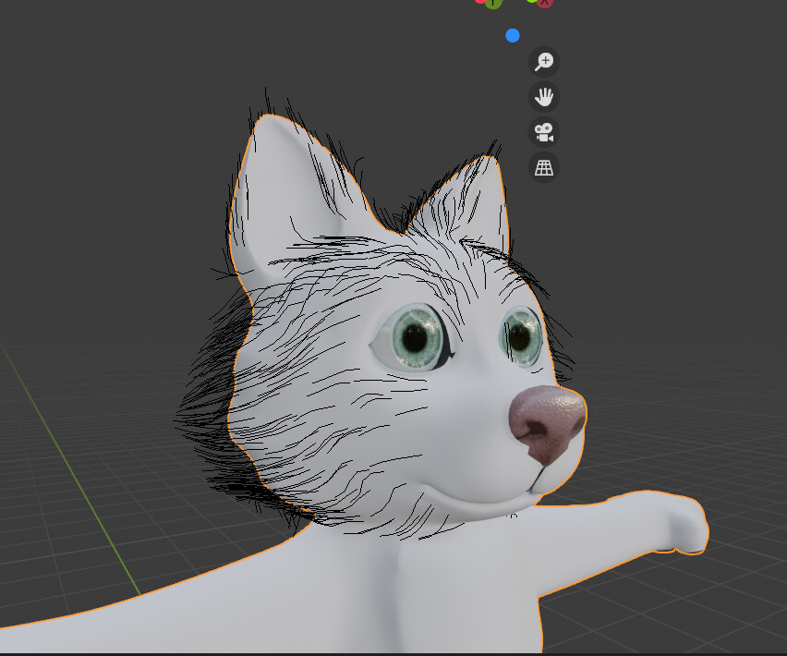Image resolution: width=787 pixels, height=656 pixels.
Task: Toggle perspective with the grid projection icon
Action: pyautogui.click(x=543, y=168)
